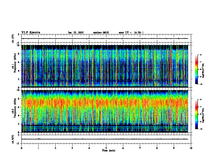Click the "start UT = 16:50: 1" label
This screenshot has height=166, width=215.
point(131,33)
